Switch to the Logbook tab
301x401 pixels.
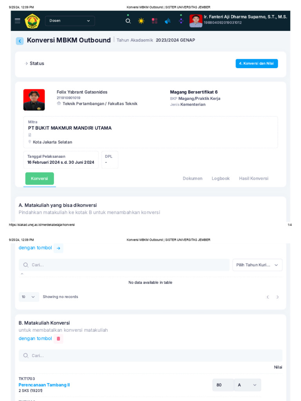221,179
